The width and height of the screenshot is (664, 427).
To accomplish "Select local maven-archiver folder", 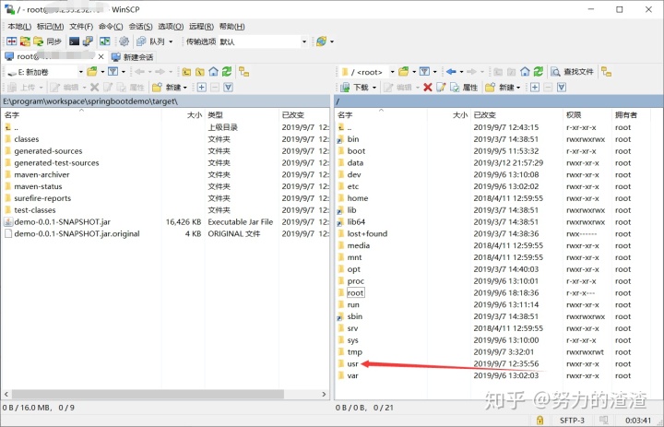I will click(41, 174).
